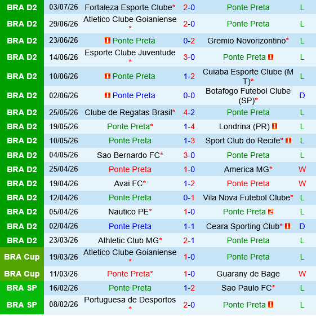Viewport: 316px width, 316px height.
Task: Click the 1-0 score against America MG
Action: coord(189,169)
